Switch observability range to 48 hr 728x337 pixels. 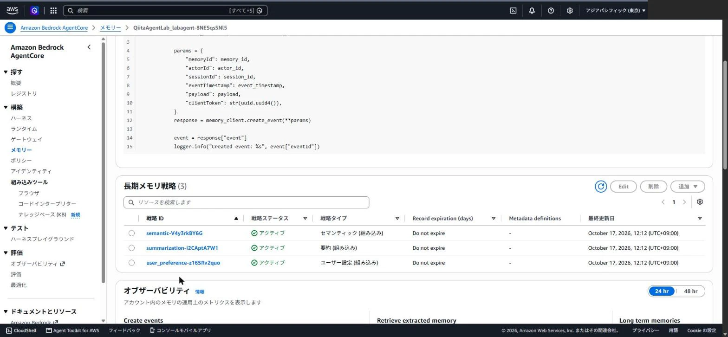point(690,291)
